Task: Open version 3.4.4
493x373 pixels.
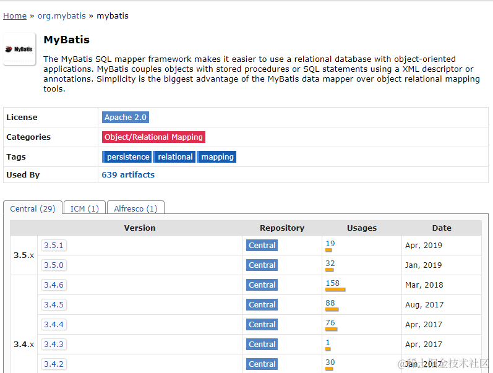Action: [54, 325]
